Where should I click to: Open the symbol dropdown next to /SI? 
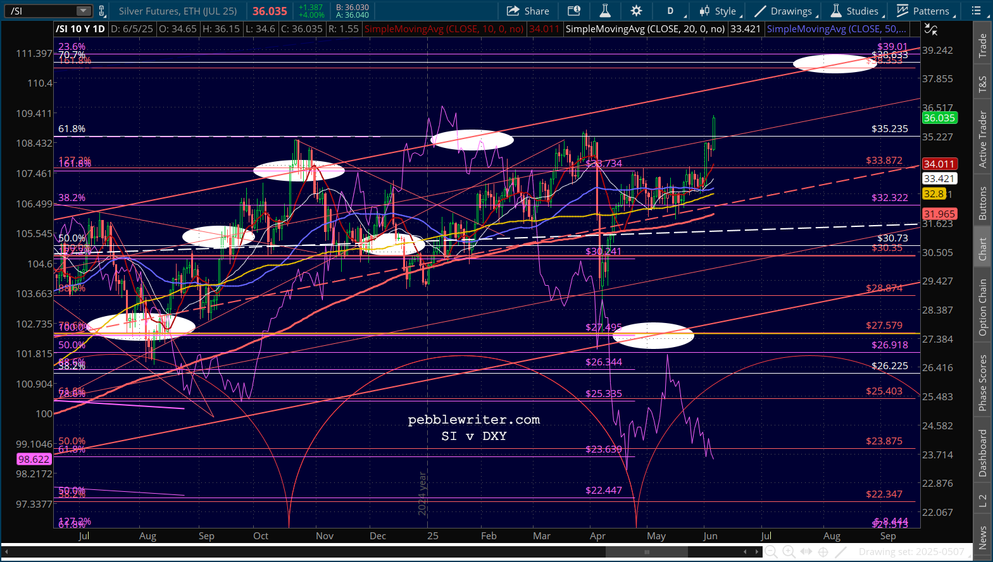click(84, 11)
